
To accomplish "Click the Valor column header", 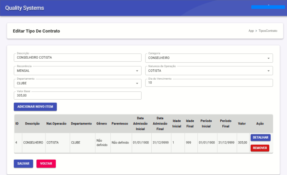I will tap(242, 124).
